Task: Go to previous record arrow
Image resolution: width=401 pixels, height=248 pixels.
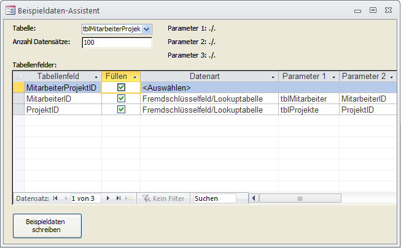Action: tap(65, 198)
